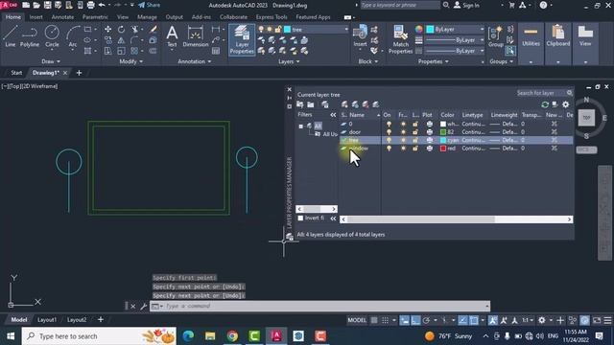Open the Clipboard panel
The width and height of the screenshot is (614, 345).
pos(558,43)
